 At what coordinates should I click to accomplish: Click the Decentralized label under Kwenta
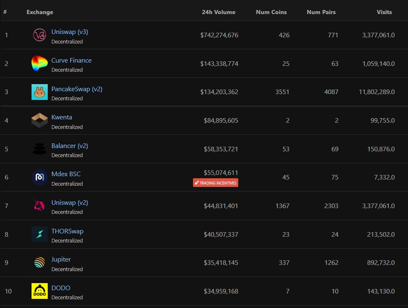[67, 127]
